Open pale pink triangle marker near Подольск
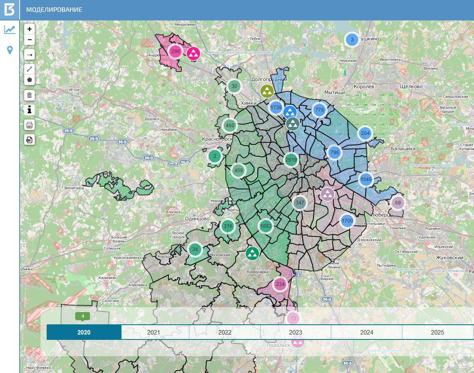The width and height of the screenshot is (474, 373). pyautogui.click(x=297, y=342)
